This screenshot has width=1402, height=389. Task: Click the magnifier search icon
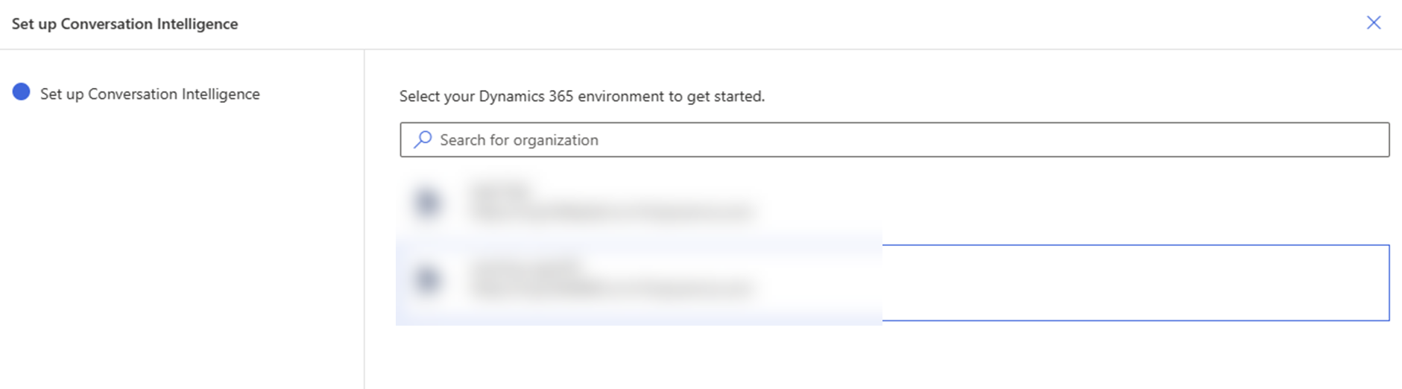[x=423, y=139]
